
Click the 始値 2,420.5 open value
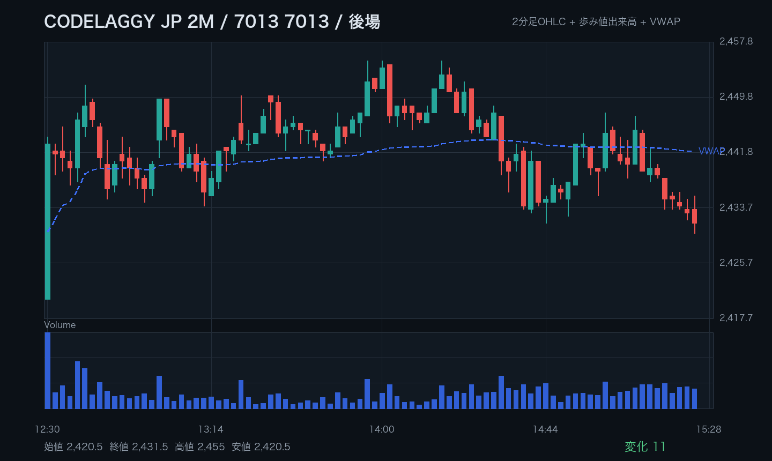coord(73,447)
